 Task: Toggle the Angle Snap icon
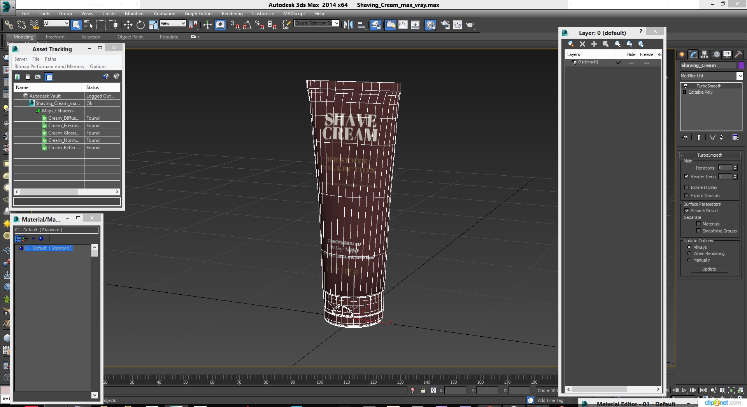247,25
